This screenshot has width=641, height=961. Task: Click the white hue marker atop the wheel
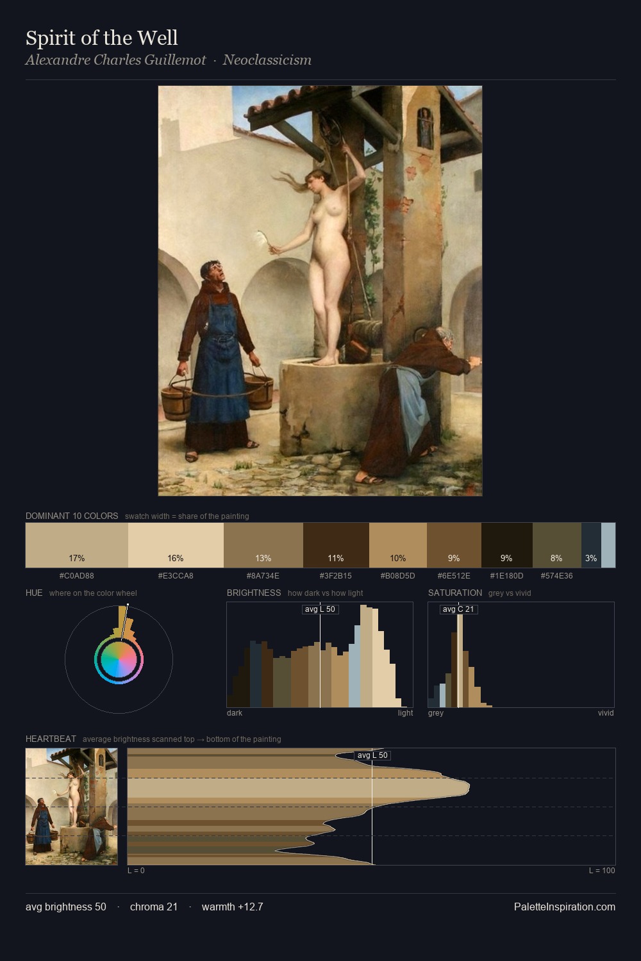click(128, 605)
